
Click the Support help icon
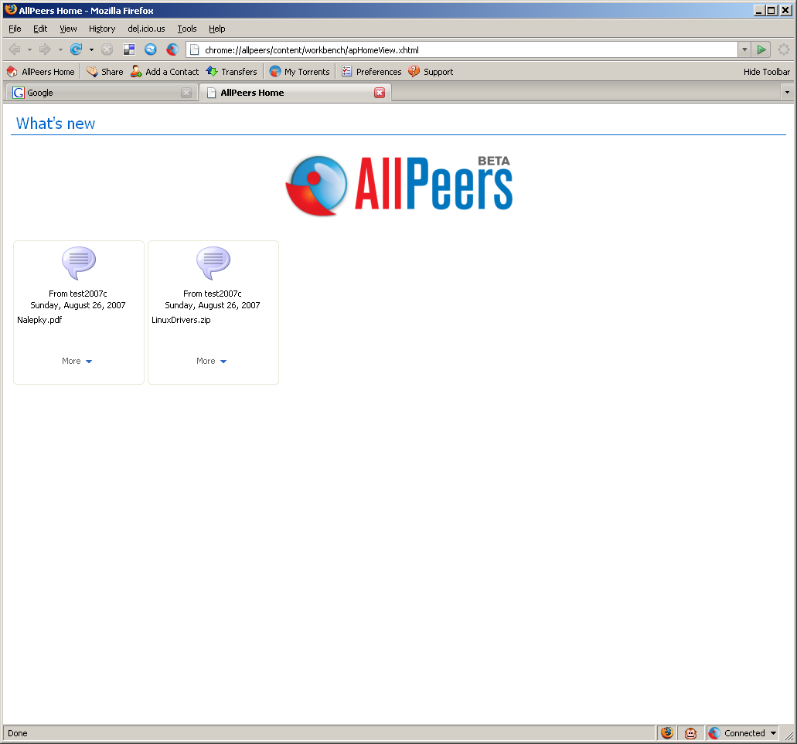[x=414, y=72]
